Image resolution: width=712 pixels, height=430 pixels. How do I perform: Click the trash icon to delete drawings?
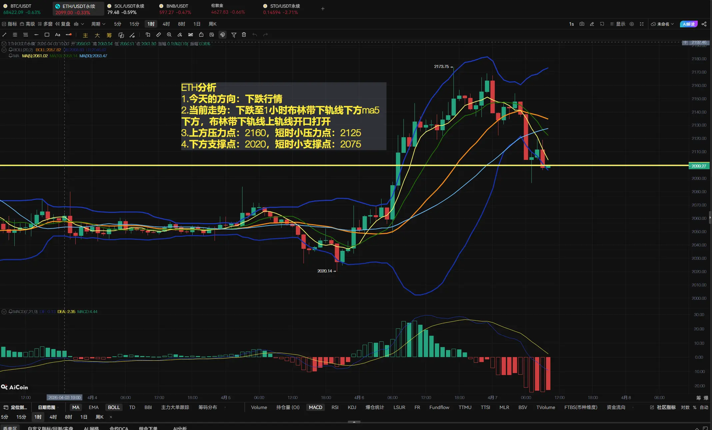pos(244,35)
